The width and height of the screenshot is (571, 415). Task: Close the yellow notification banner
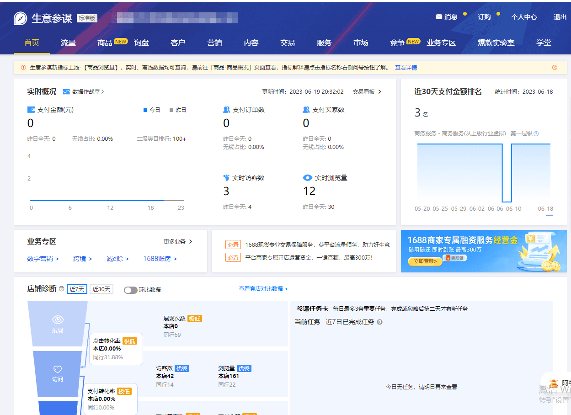tap(555, 68)
